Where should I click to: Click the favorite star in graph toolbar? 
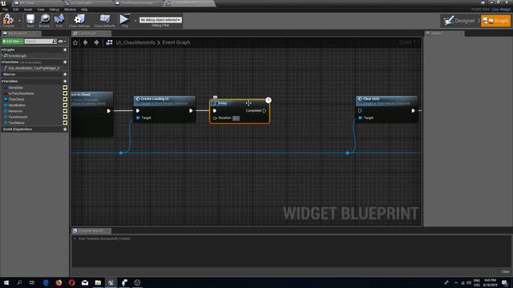click(75, 42)
